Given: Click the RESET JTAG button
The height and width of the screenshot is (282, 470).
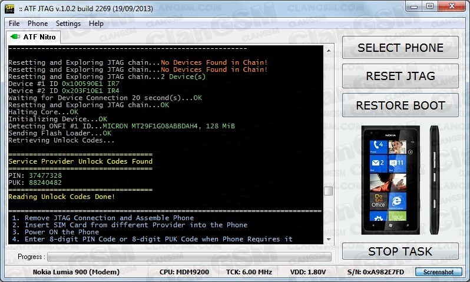Looking at the screenshot, I should [400, 76].
